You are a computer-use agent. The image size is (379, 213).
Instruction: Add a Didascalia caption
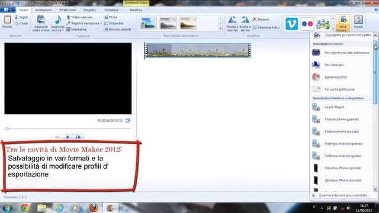(x=114, y=24)
